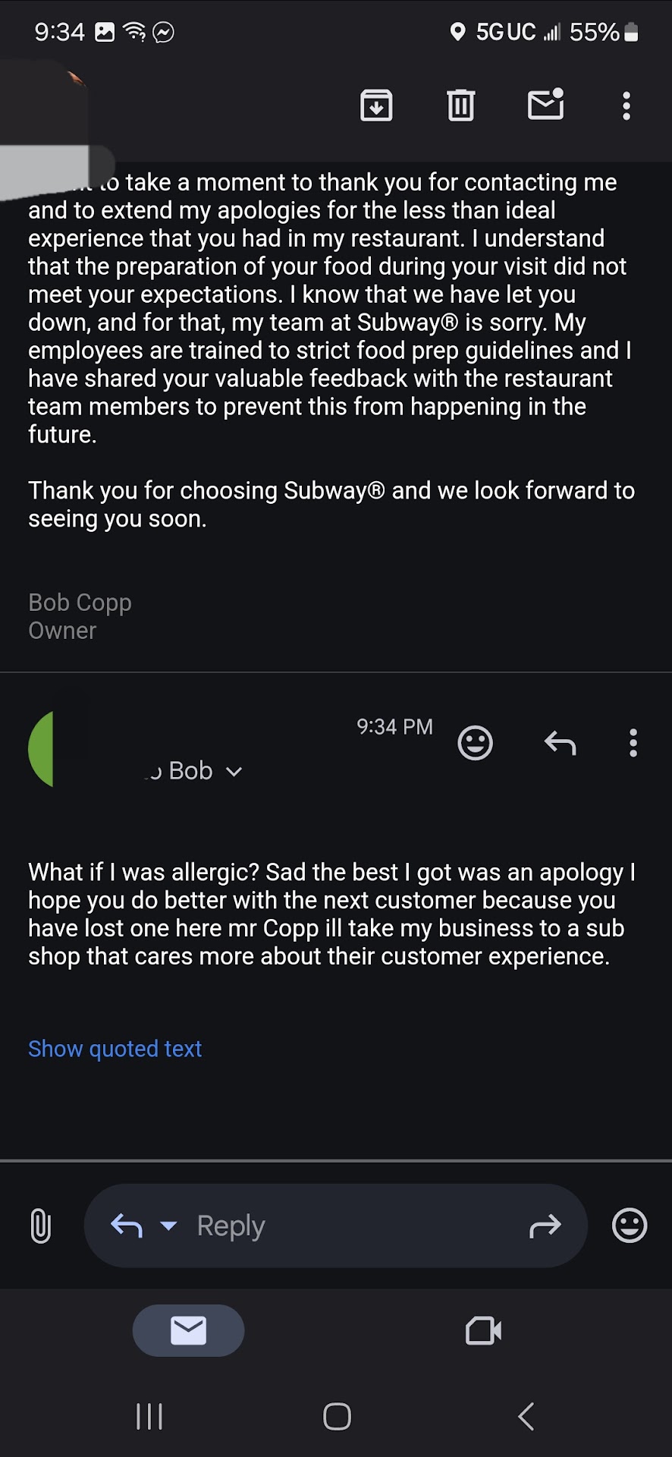Add emoji reaction to the 9:34 PM message
Viewport: 672px width, 1457px height.
(476, 743)
